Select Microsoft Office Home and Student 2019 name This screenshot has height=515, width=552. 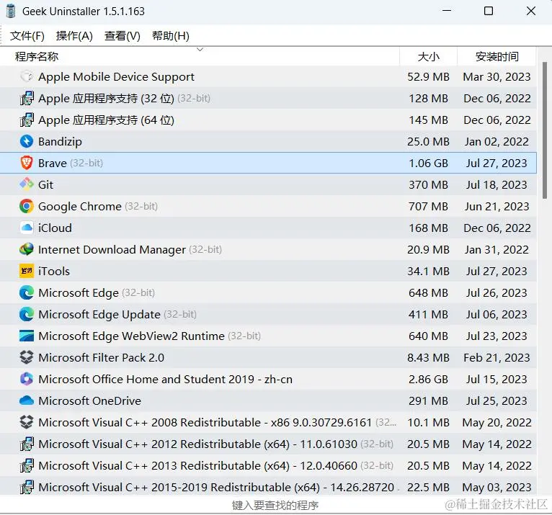point(166,379)
